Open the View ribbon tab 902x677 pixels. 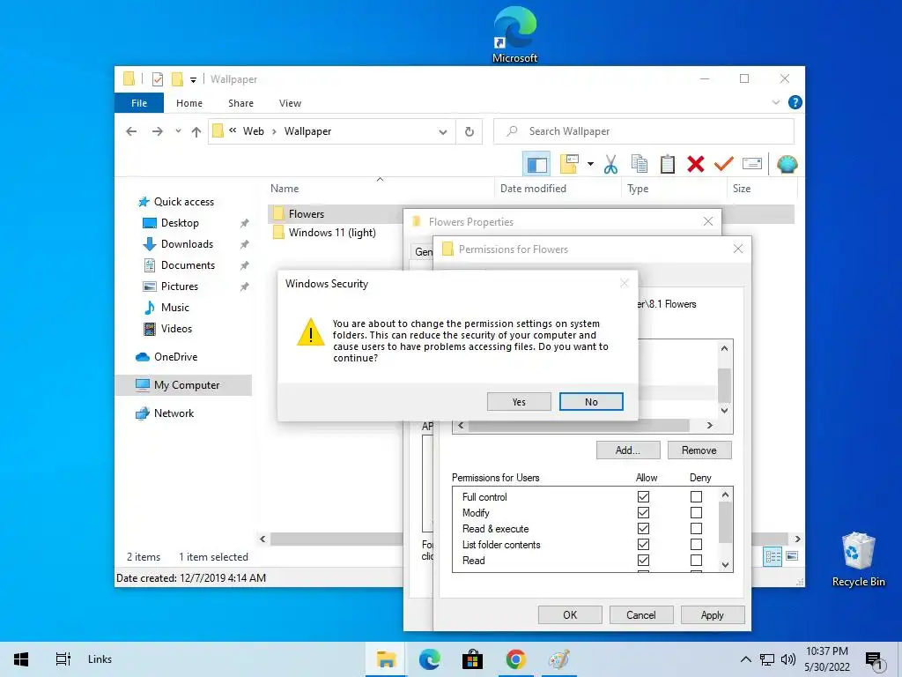(x=290, y=103)
